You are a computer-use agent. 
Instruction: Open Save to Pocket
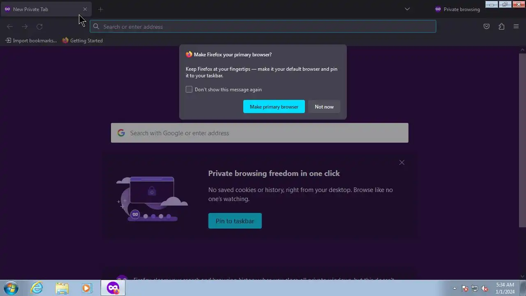pyautogui.click(x=487, y=27)
